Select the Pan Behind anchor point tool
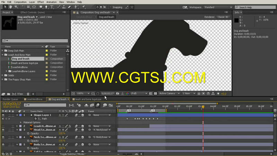Screen dimensions: 277x156 [x=34, y=7]
